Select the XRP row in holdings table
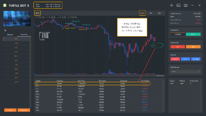 tap(92, 92)
